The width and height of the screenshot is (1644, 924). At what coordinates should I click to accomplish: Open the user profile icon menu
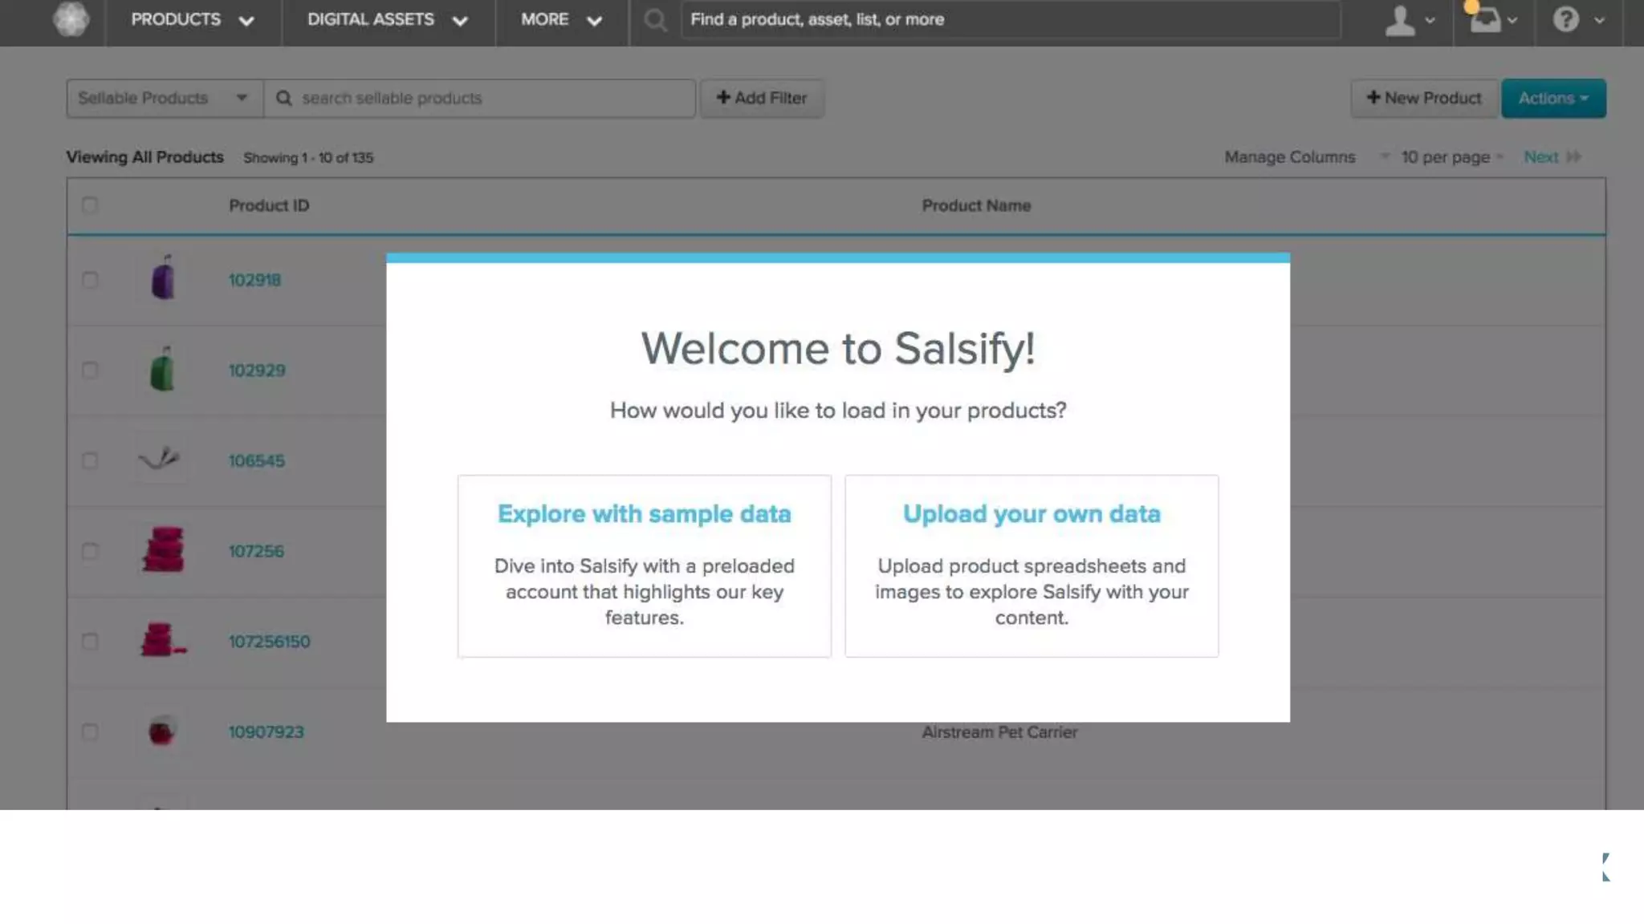(x=1401, y=20)
